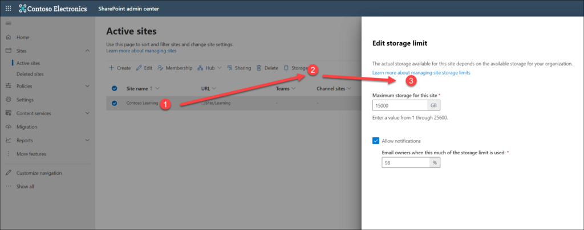
Task: Click the Active sites page heading
Action: coord(132,31)
